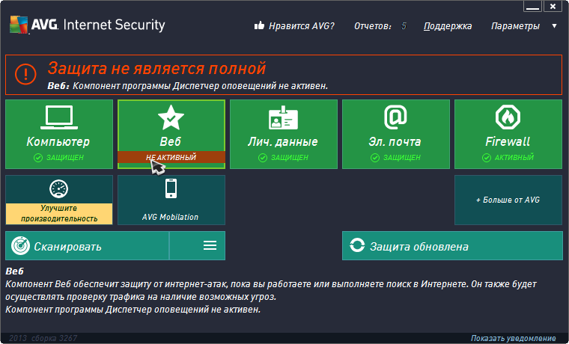The height and width of the screenshot is (344, 569).
Task: Minimize the AVG window
Action: (x=533, y=6)
